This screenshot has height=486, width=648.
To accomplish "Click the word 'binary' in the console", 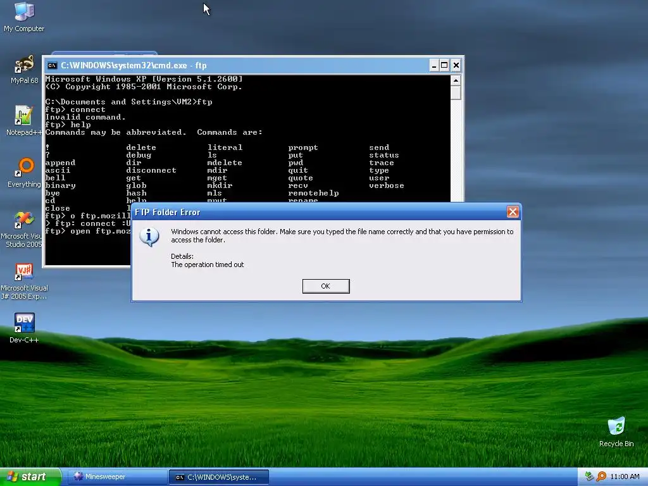I will 60,185.
